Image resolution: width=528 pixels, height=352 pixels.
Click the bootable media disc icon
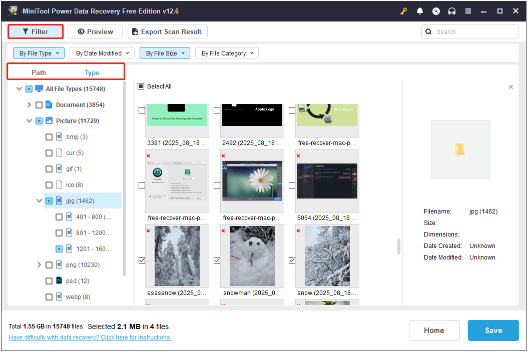435,10
